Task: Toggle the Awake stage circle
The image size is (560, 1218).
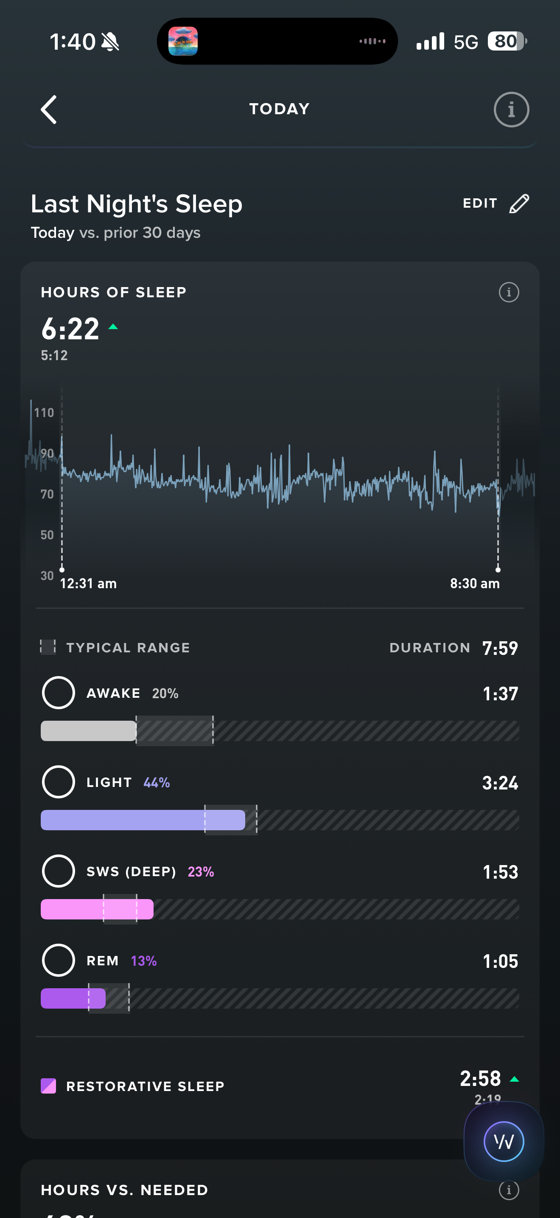Action: click(59, 693)
